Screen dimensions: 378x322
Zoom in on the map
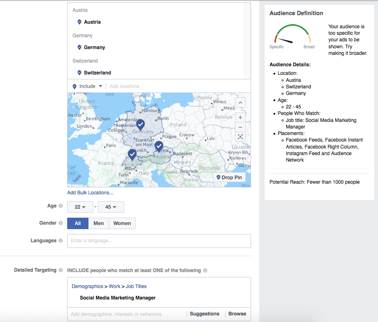pos(240,117)
